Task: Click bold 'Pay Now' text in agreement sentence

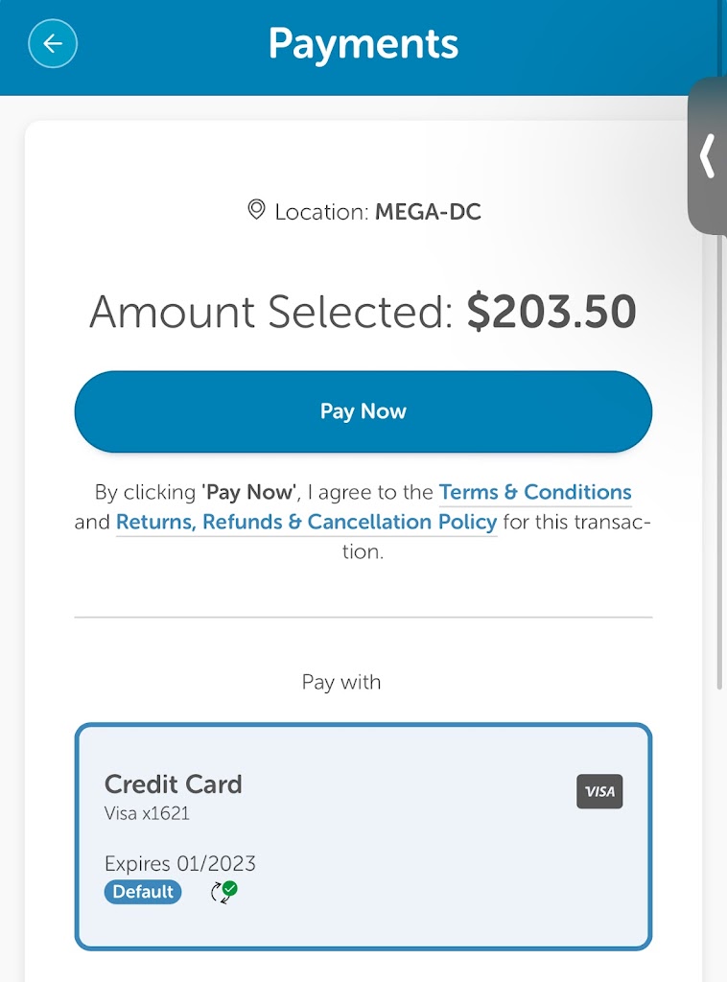Action: point(250,492)
